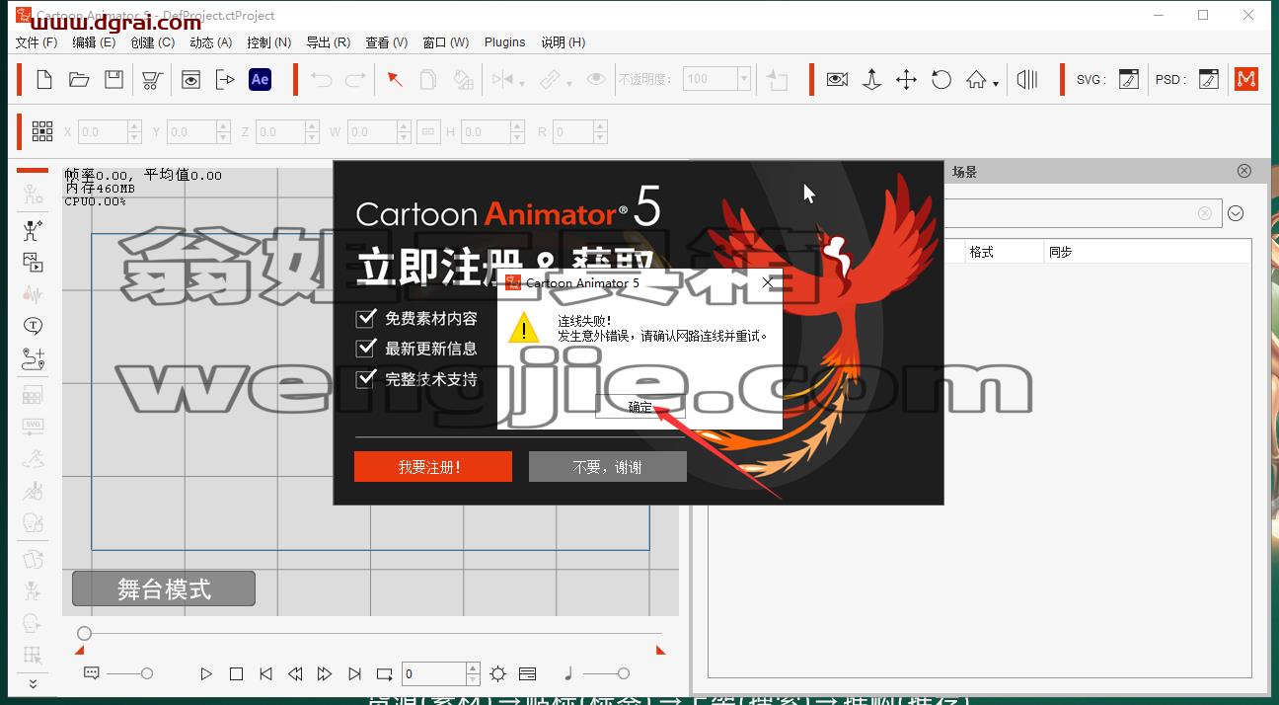The height and width of the screenshot is (705, 1279).
Task: Click 确定 in the error dialog
Action: click(x=639, y=407)
